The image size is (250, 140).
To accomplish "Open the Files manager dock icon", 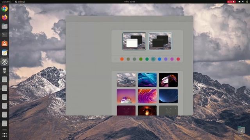I will [4, 26].
